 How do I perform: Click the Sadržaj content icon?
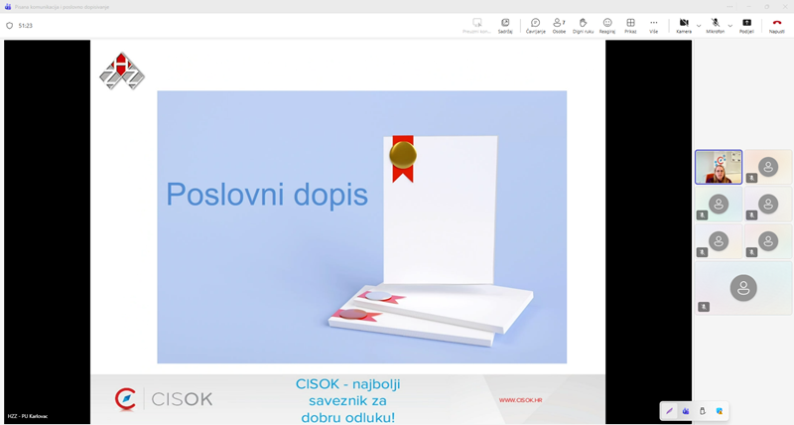pos(505,25)
